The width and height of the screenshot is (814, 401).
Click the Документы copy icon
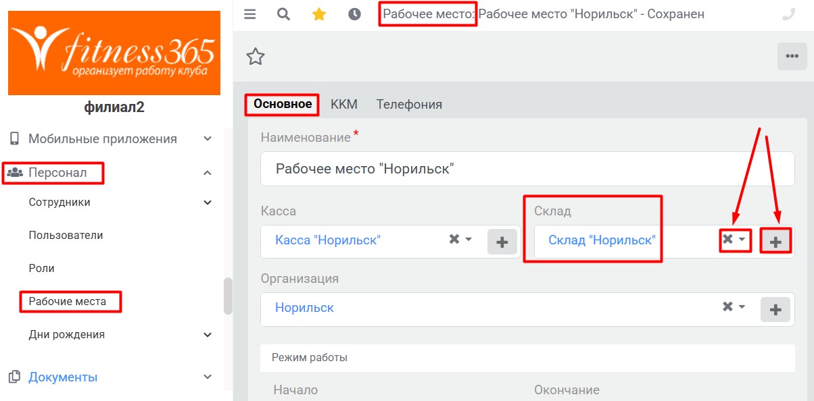click(15, 377)
